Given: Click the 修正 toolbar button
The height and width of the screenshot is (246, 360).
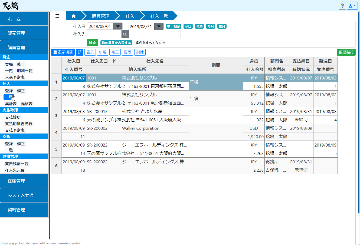Looking at the screenshot, I should 115,52.
